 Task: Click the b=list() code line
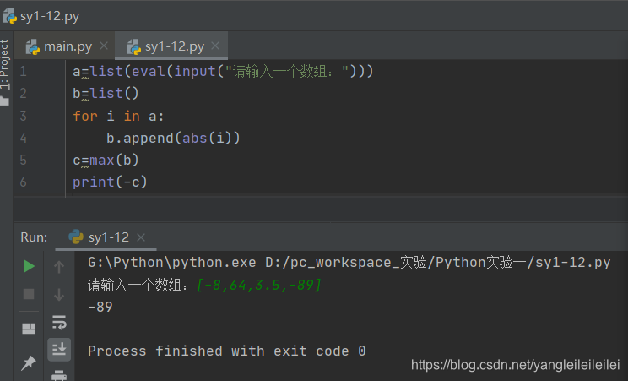(106, 94)
